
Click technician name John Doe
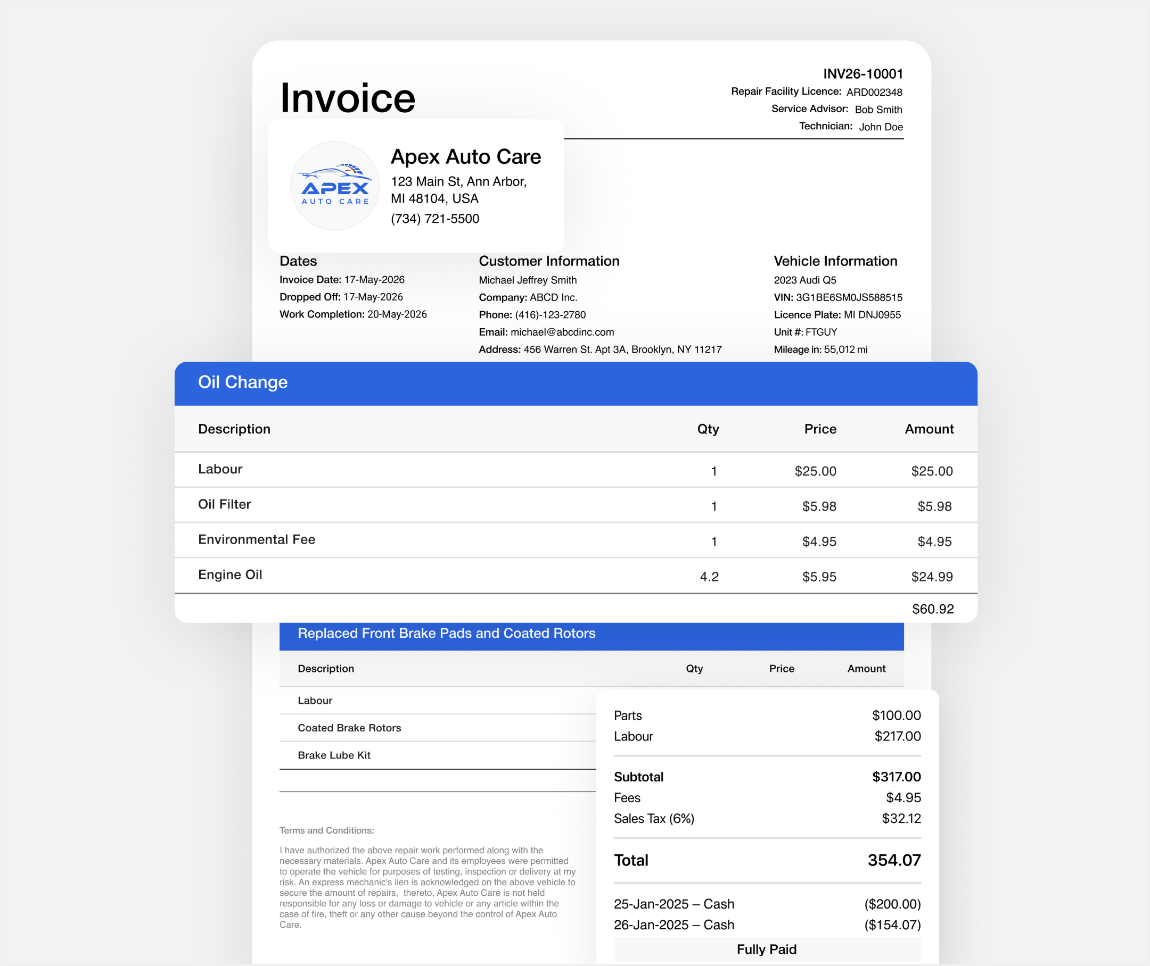(x=881, y=127)
